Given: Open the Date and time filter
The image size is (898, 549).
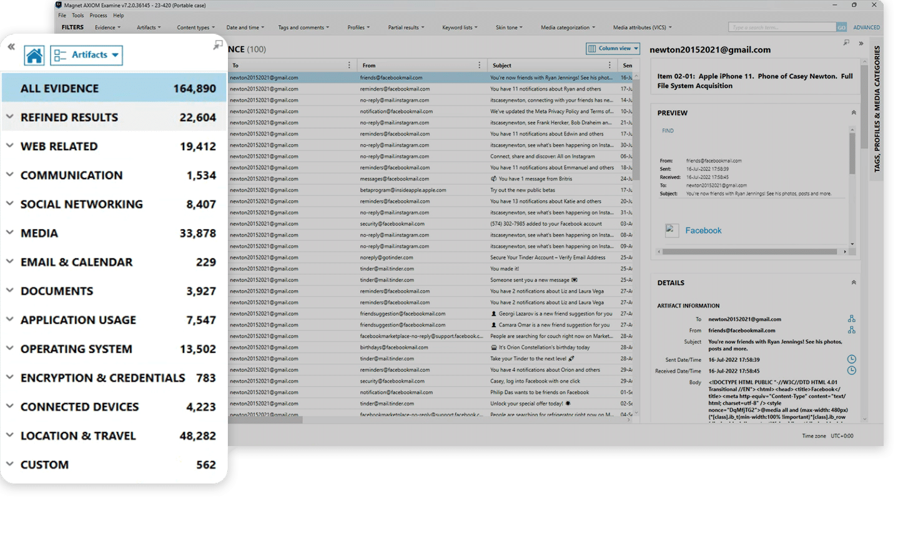Looking at the screenshot, I should click(245, 27).
